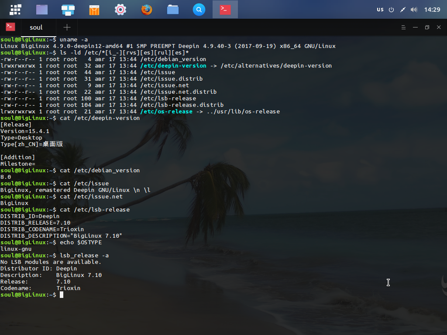This screenshot has width=447, height=335.
Task: Click the 'Release: 7.10' line
Action: (x=35, y=282)
